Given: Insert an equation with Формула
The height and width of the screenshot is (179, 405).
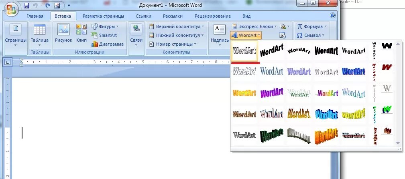Looking at the screenshot, I should tap(312, 26).
